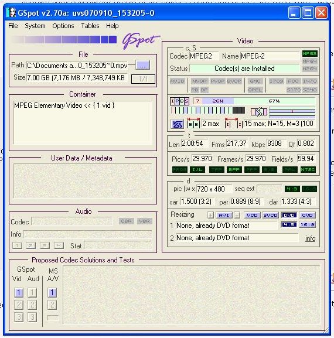Click the PAL standard indicator
334x338 pixels.
point(290,170)
